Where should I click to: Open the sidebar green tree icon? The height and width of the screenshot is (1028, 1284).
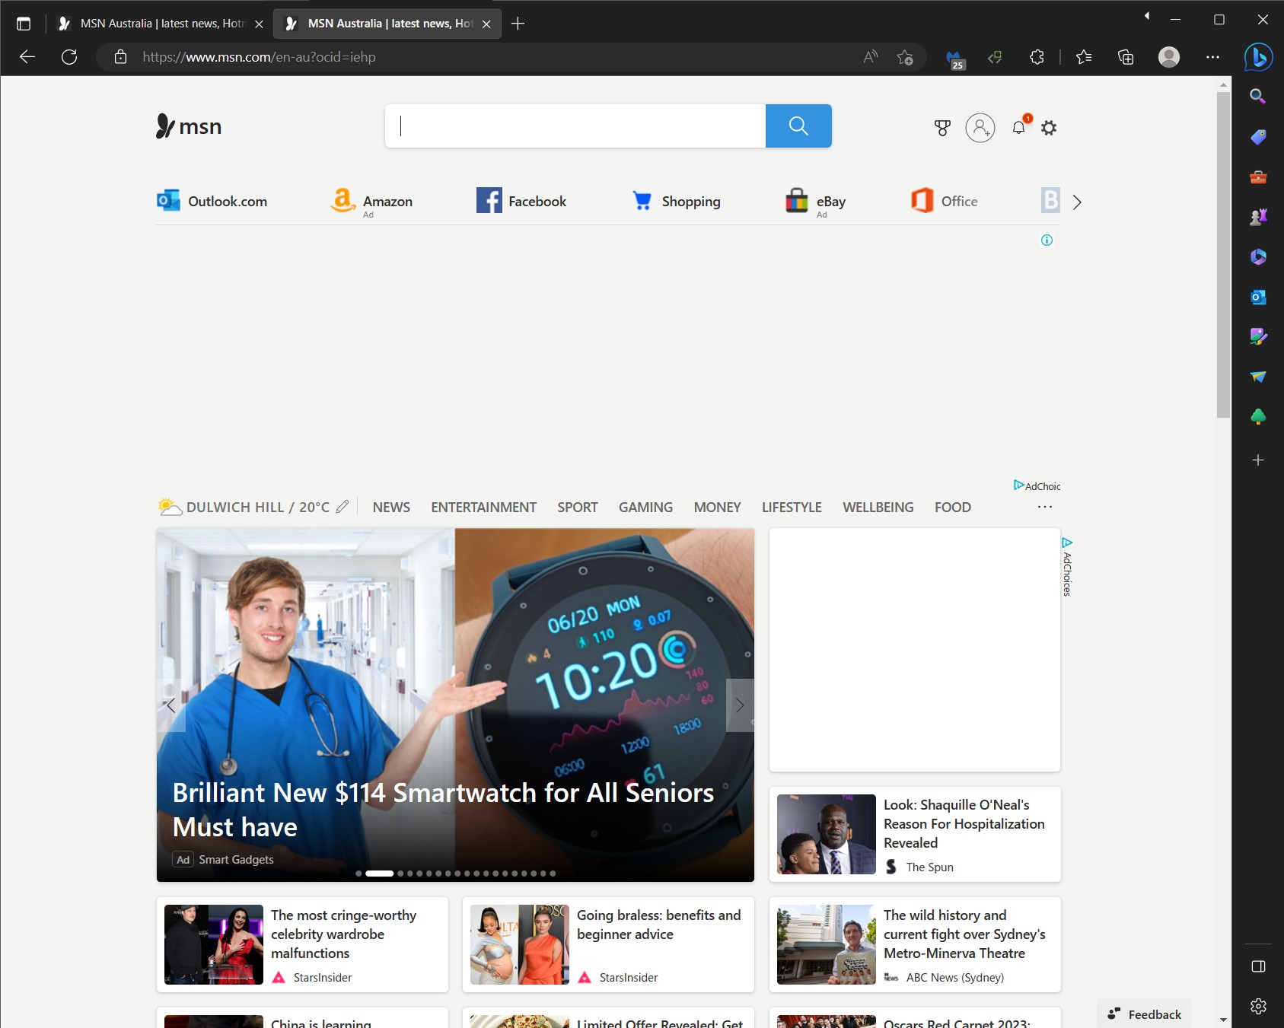click(1258, 416)
